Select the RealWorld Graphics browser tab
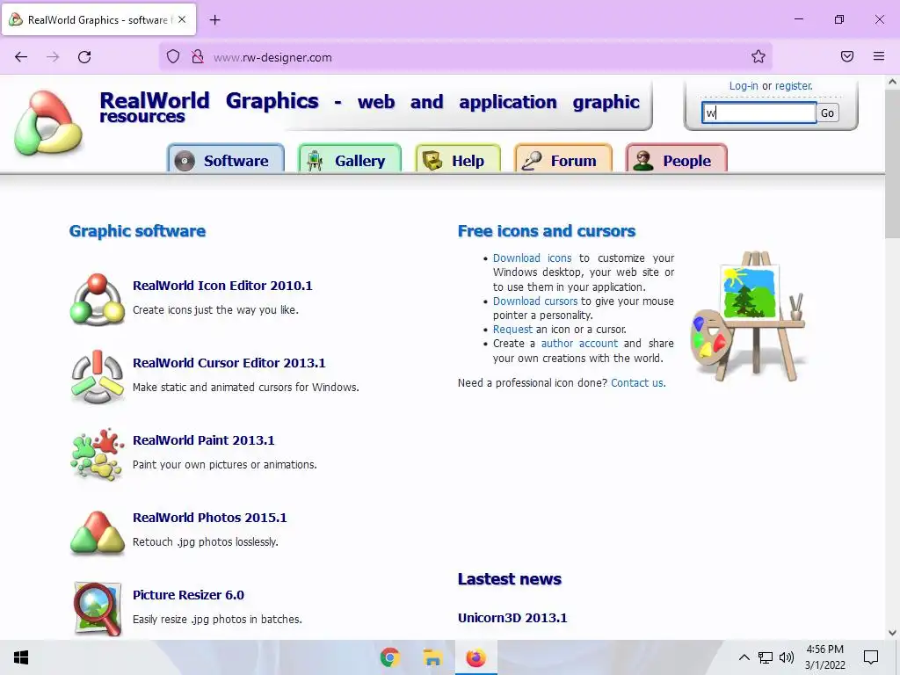Screen dimensions: 900x675 point(98,19)
